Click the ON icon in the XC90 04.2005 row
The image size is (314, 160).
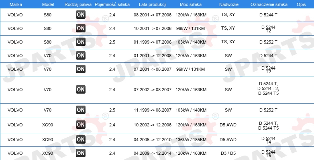(81, 140)
